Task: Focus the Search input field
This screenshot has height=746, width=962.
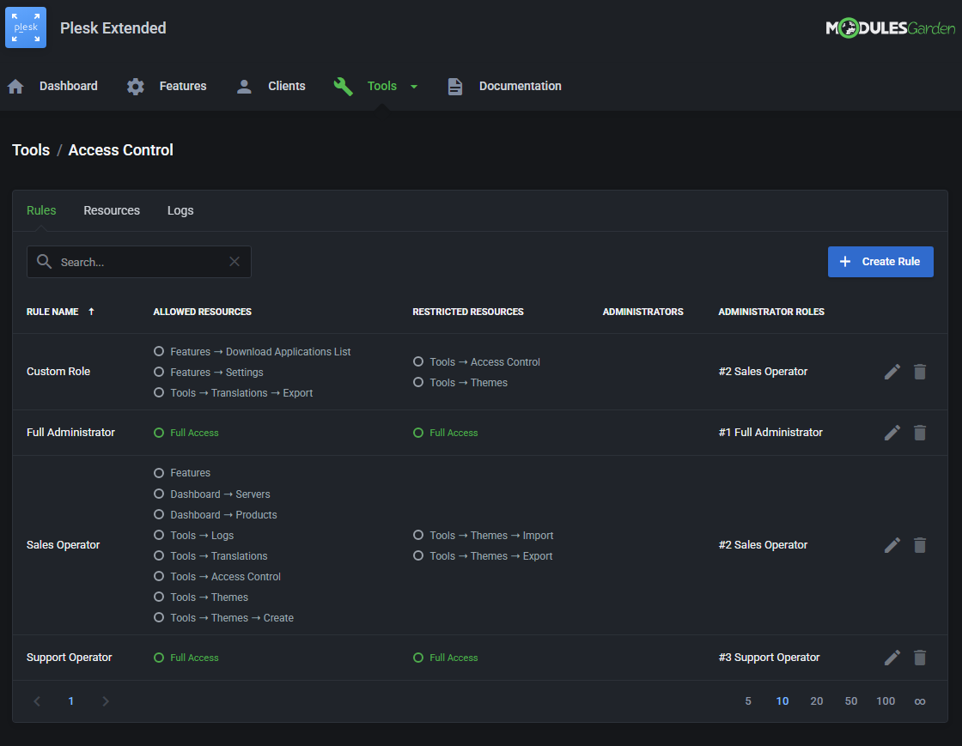Action: pos(139,262)
